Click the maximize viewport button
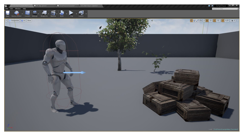244x136 pixels. [x=238, y=21]
